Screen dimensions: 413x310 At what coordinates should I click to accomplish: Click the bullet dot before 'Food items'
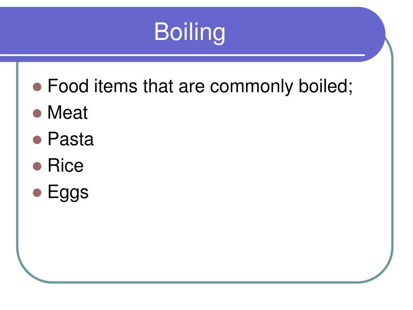point(37,87)
